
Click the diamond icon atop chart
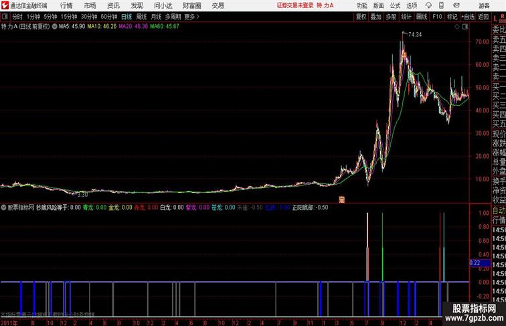click(x=457, y=27)
